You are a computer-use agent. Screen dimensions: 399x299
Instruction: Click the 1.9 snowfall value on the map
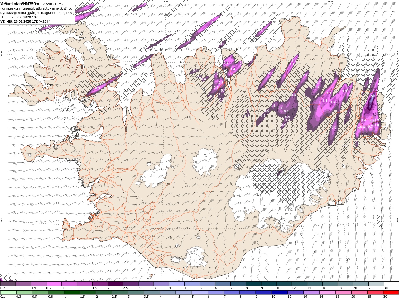click(x=344, y=91)
